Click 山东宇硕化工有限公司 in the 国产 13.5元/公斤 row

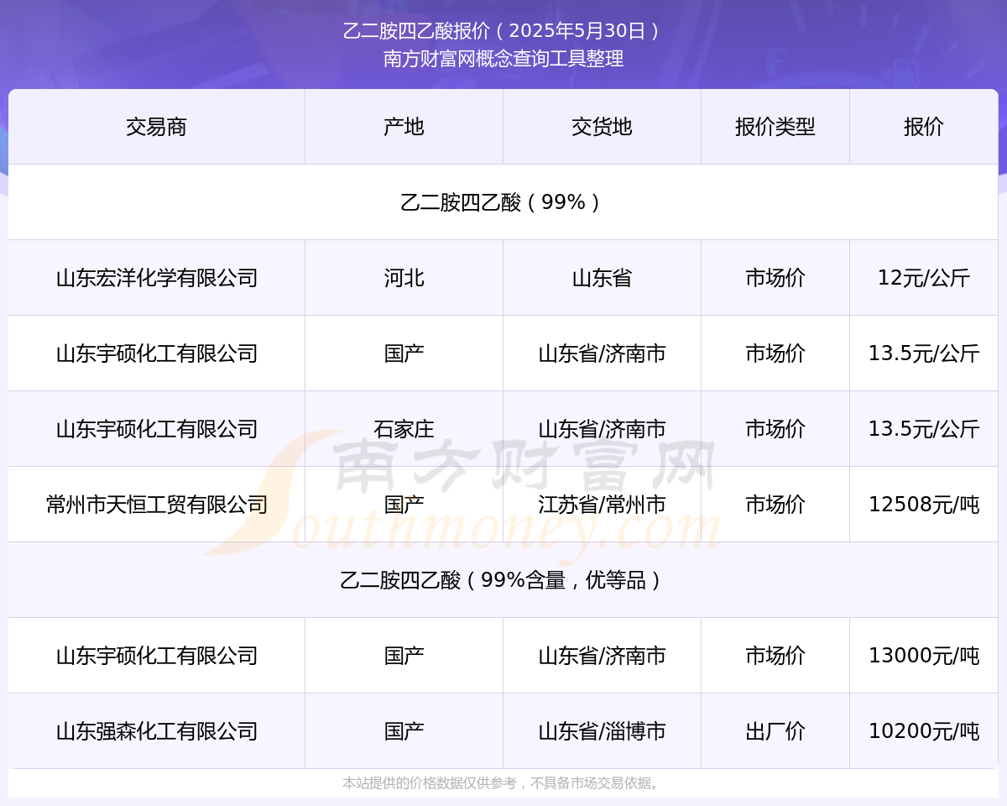pyautogui.click(x=157, y=353)
